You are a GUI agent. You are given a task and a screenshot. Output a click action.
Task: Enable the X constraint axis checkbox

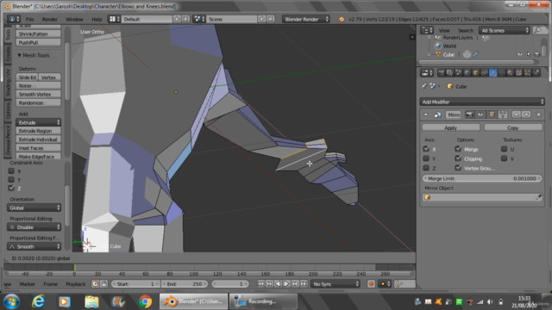tap(11, 170)
